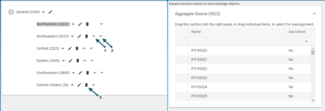This screenshot has width=325, height=111.
Task: Delete the Central node
Action: coord(77,48)
